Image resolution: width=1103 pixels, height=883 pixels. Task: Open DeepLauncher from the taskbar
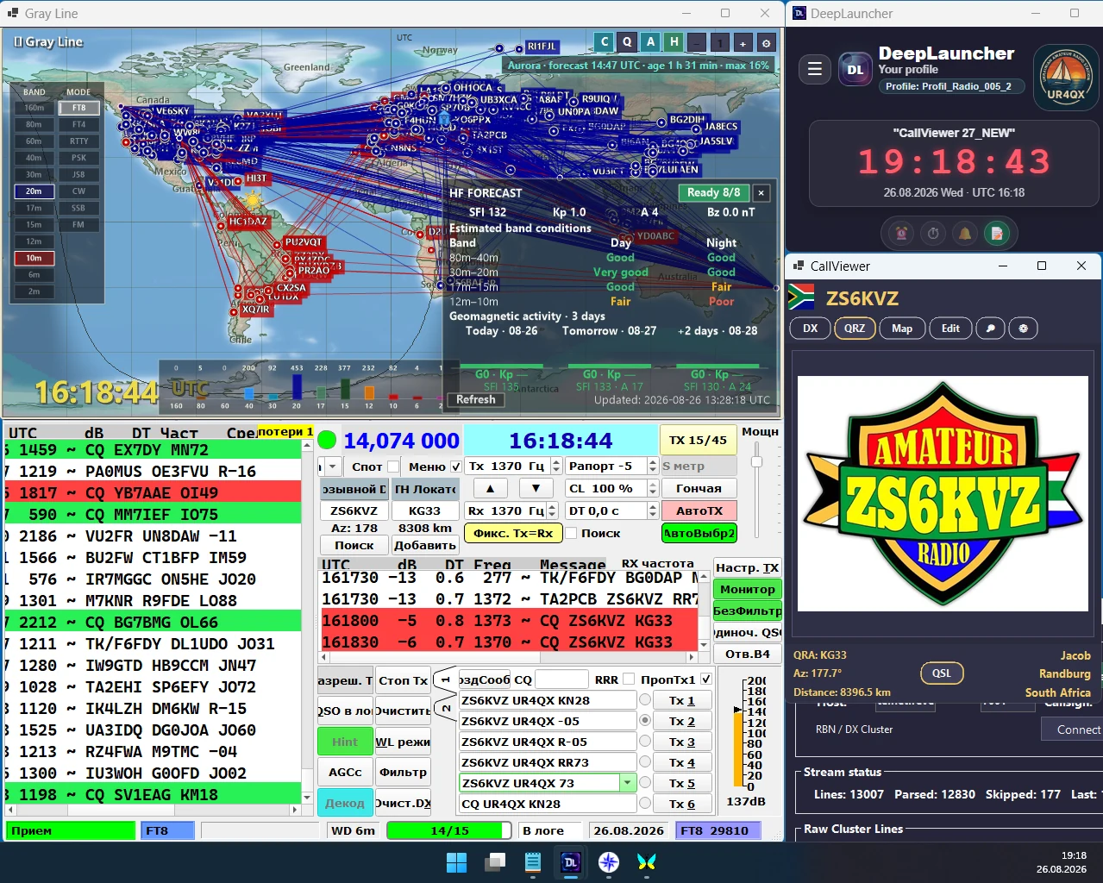(570, 862)
